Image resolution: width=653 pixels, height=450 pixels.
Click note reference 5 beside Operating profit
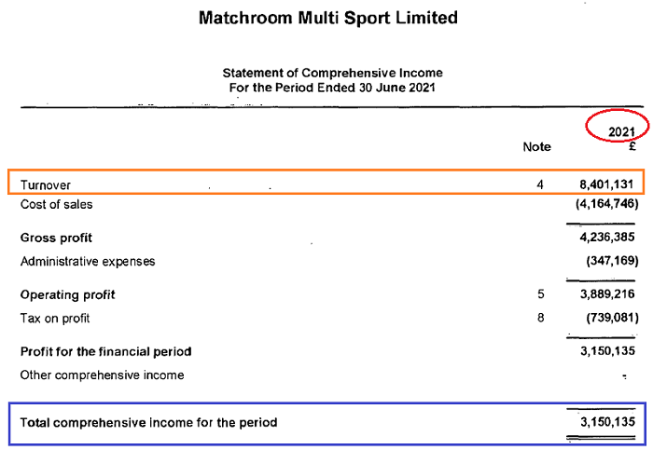point(539,294)
